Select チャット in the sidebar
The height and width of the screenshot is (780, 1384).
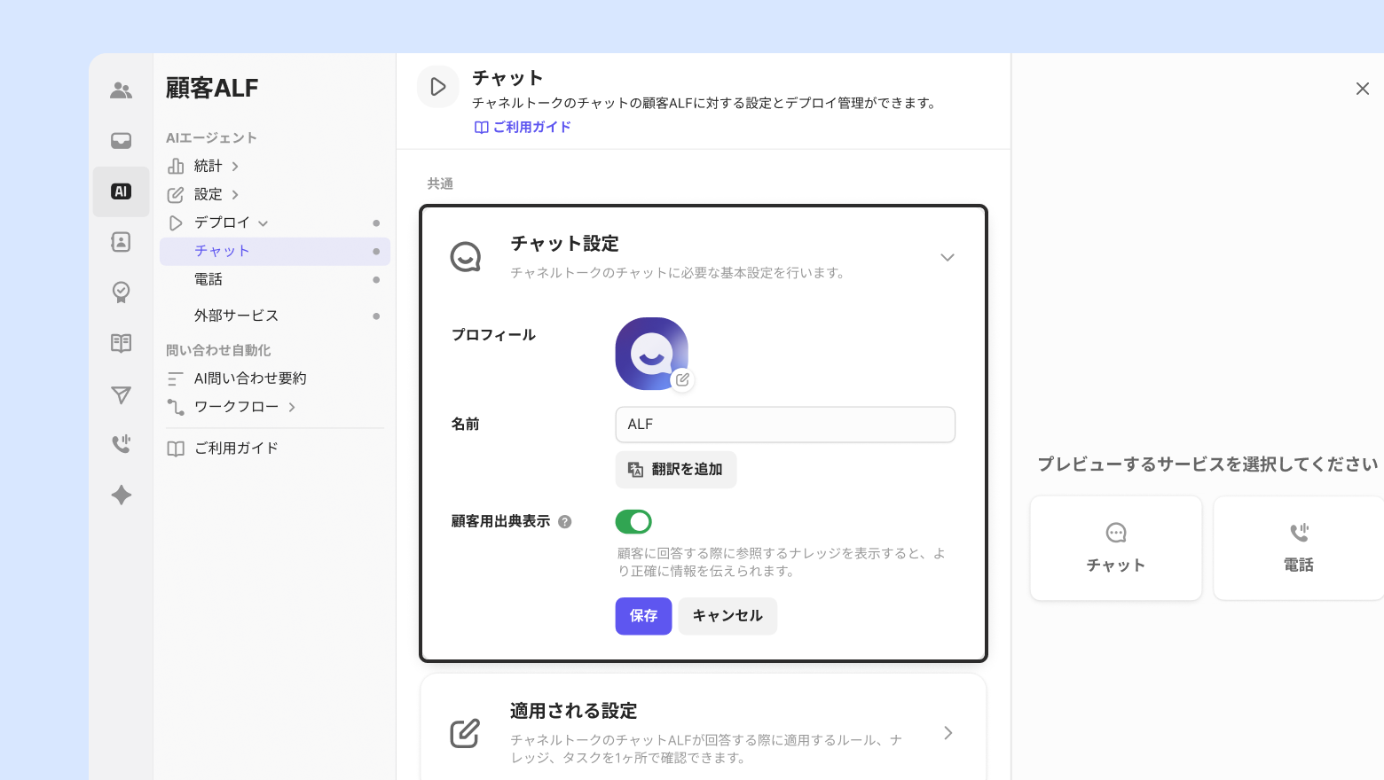[x=275, y=251]
